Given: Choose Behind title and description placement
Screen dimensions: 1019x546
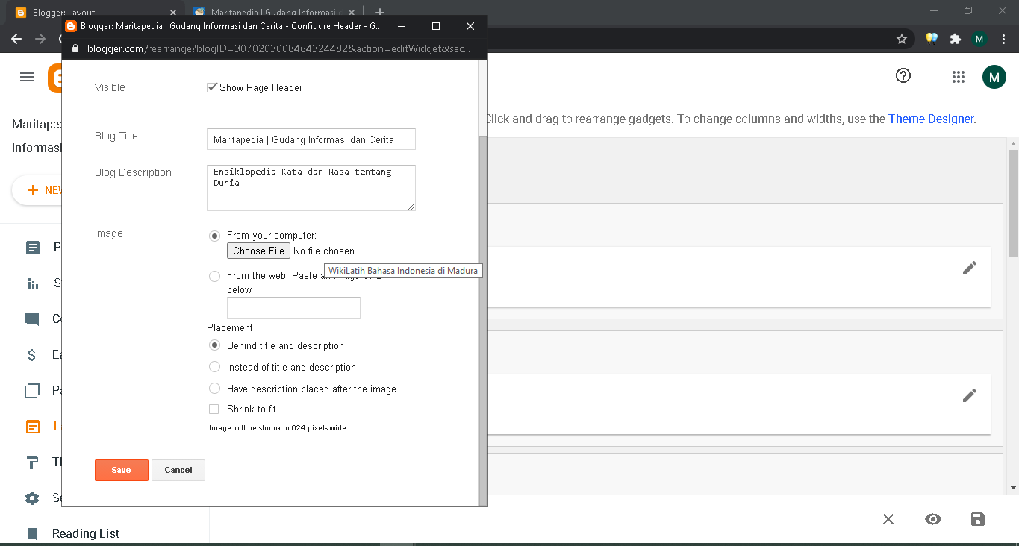Looking at the screenshot, I should click(x=215, y=345).
